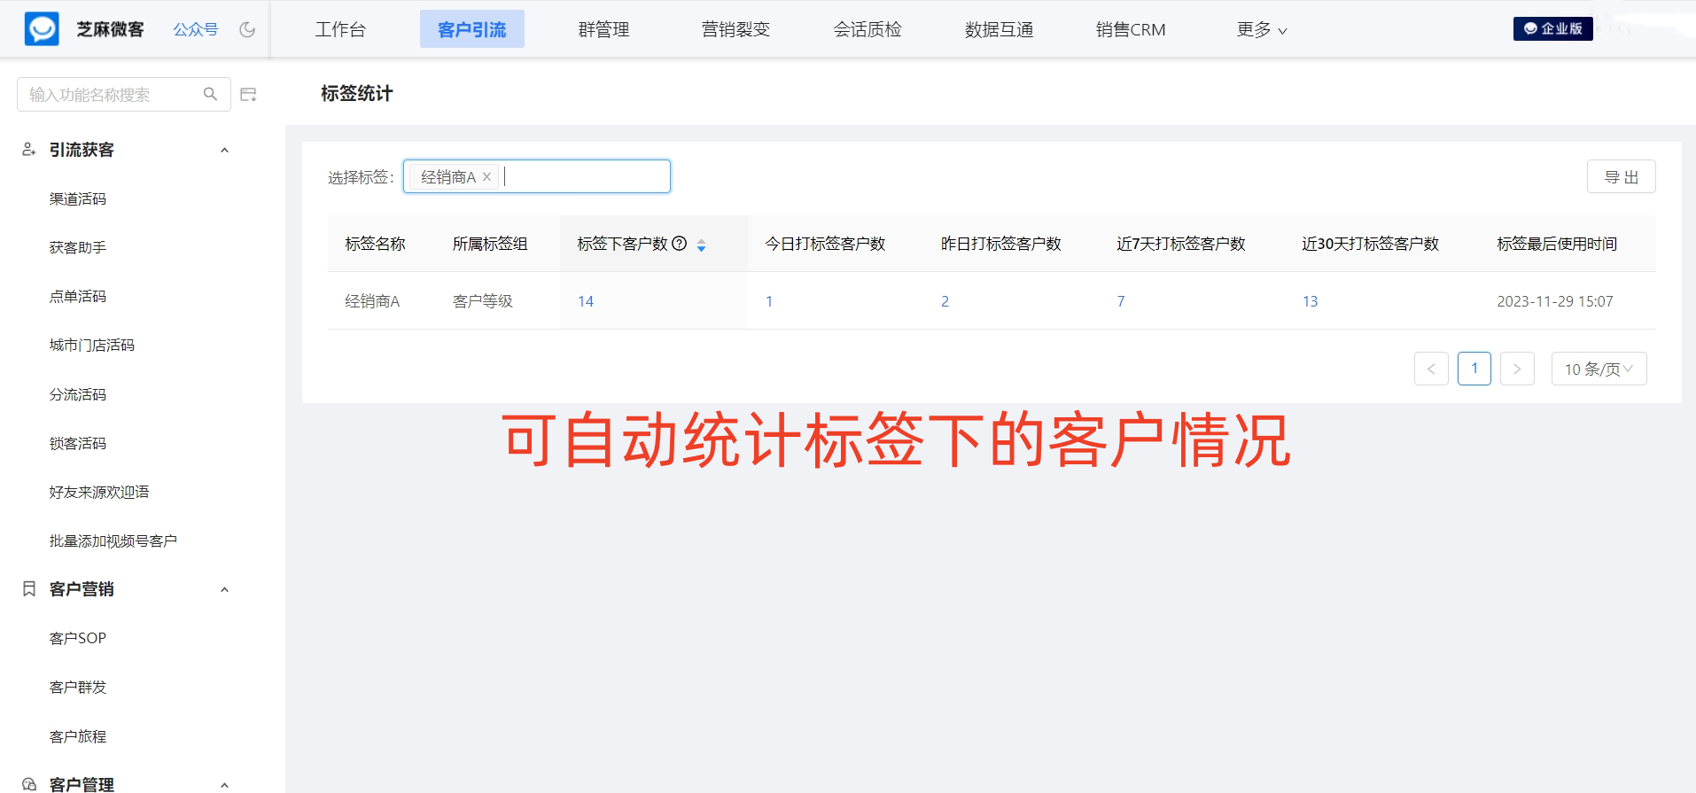
Task: Click the search magnifier icon
Action: (210, 94)
